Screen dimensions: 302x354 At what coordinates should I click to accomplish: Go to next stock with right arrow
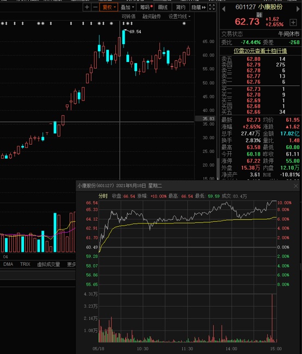(298, 9)
